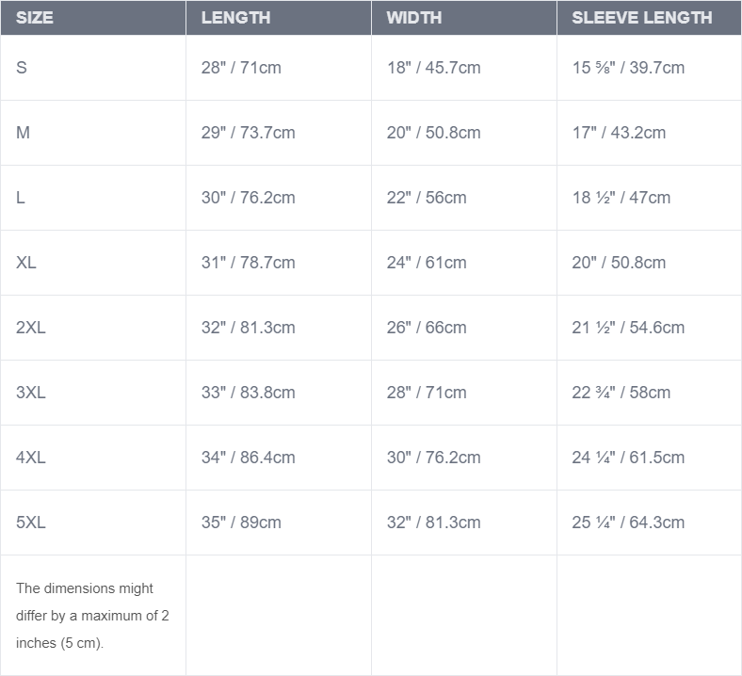This screenshot has width=742, height=676.
Task: Click the 18" / 45.7cm width cell
Action: (433, 68)
